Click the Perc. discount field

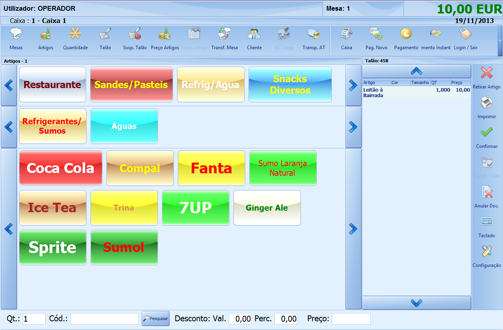point(286,318)
